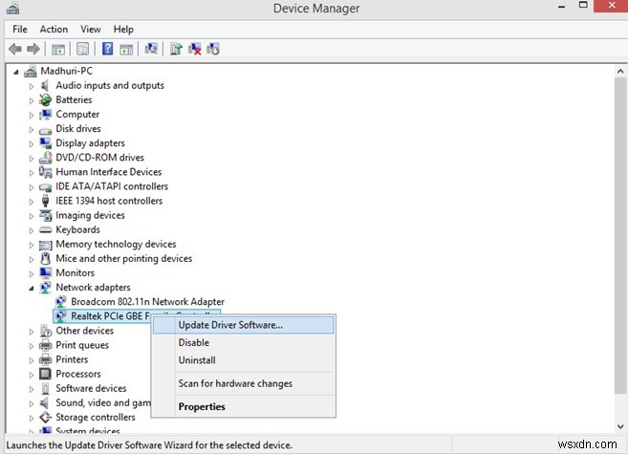628x454 pixels.
Task: Click the vertical scrollbar thumb
Action: coord(620,236)
